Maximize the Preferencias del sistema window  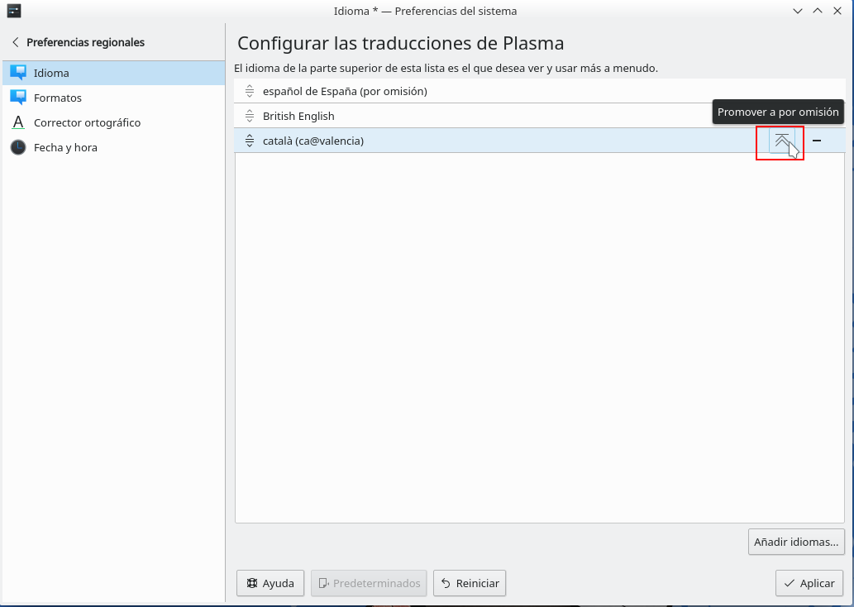[818, 11]
